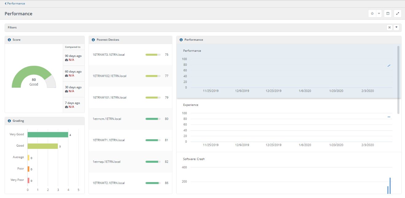Click the 90 days ago N/A icon

(66, 60)
